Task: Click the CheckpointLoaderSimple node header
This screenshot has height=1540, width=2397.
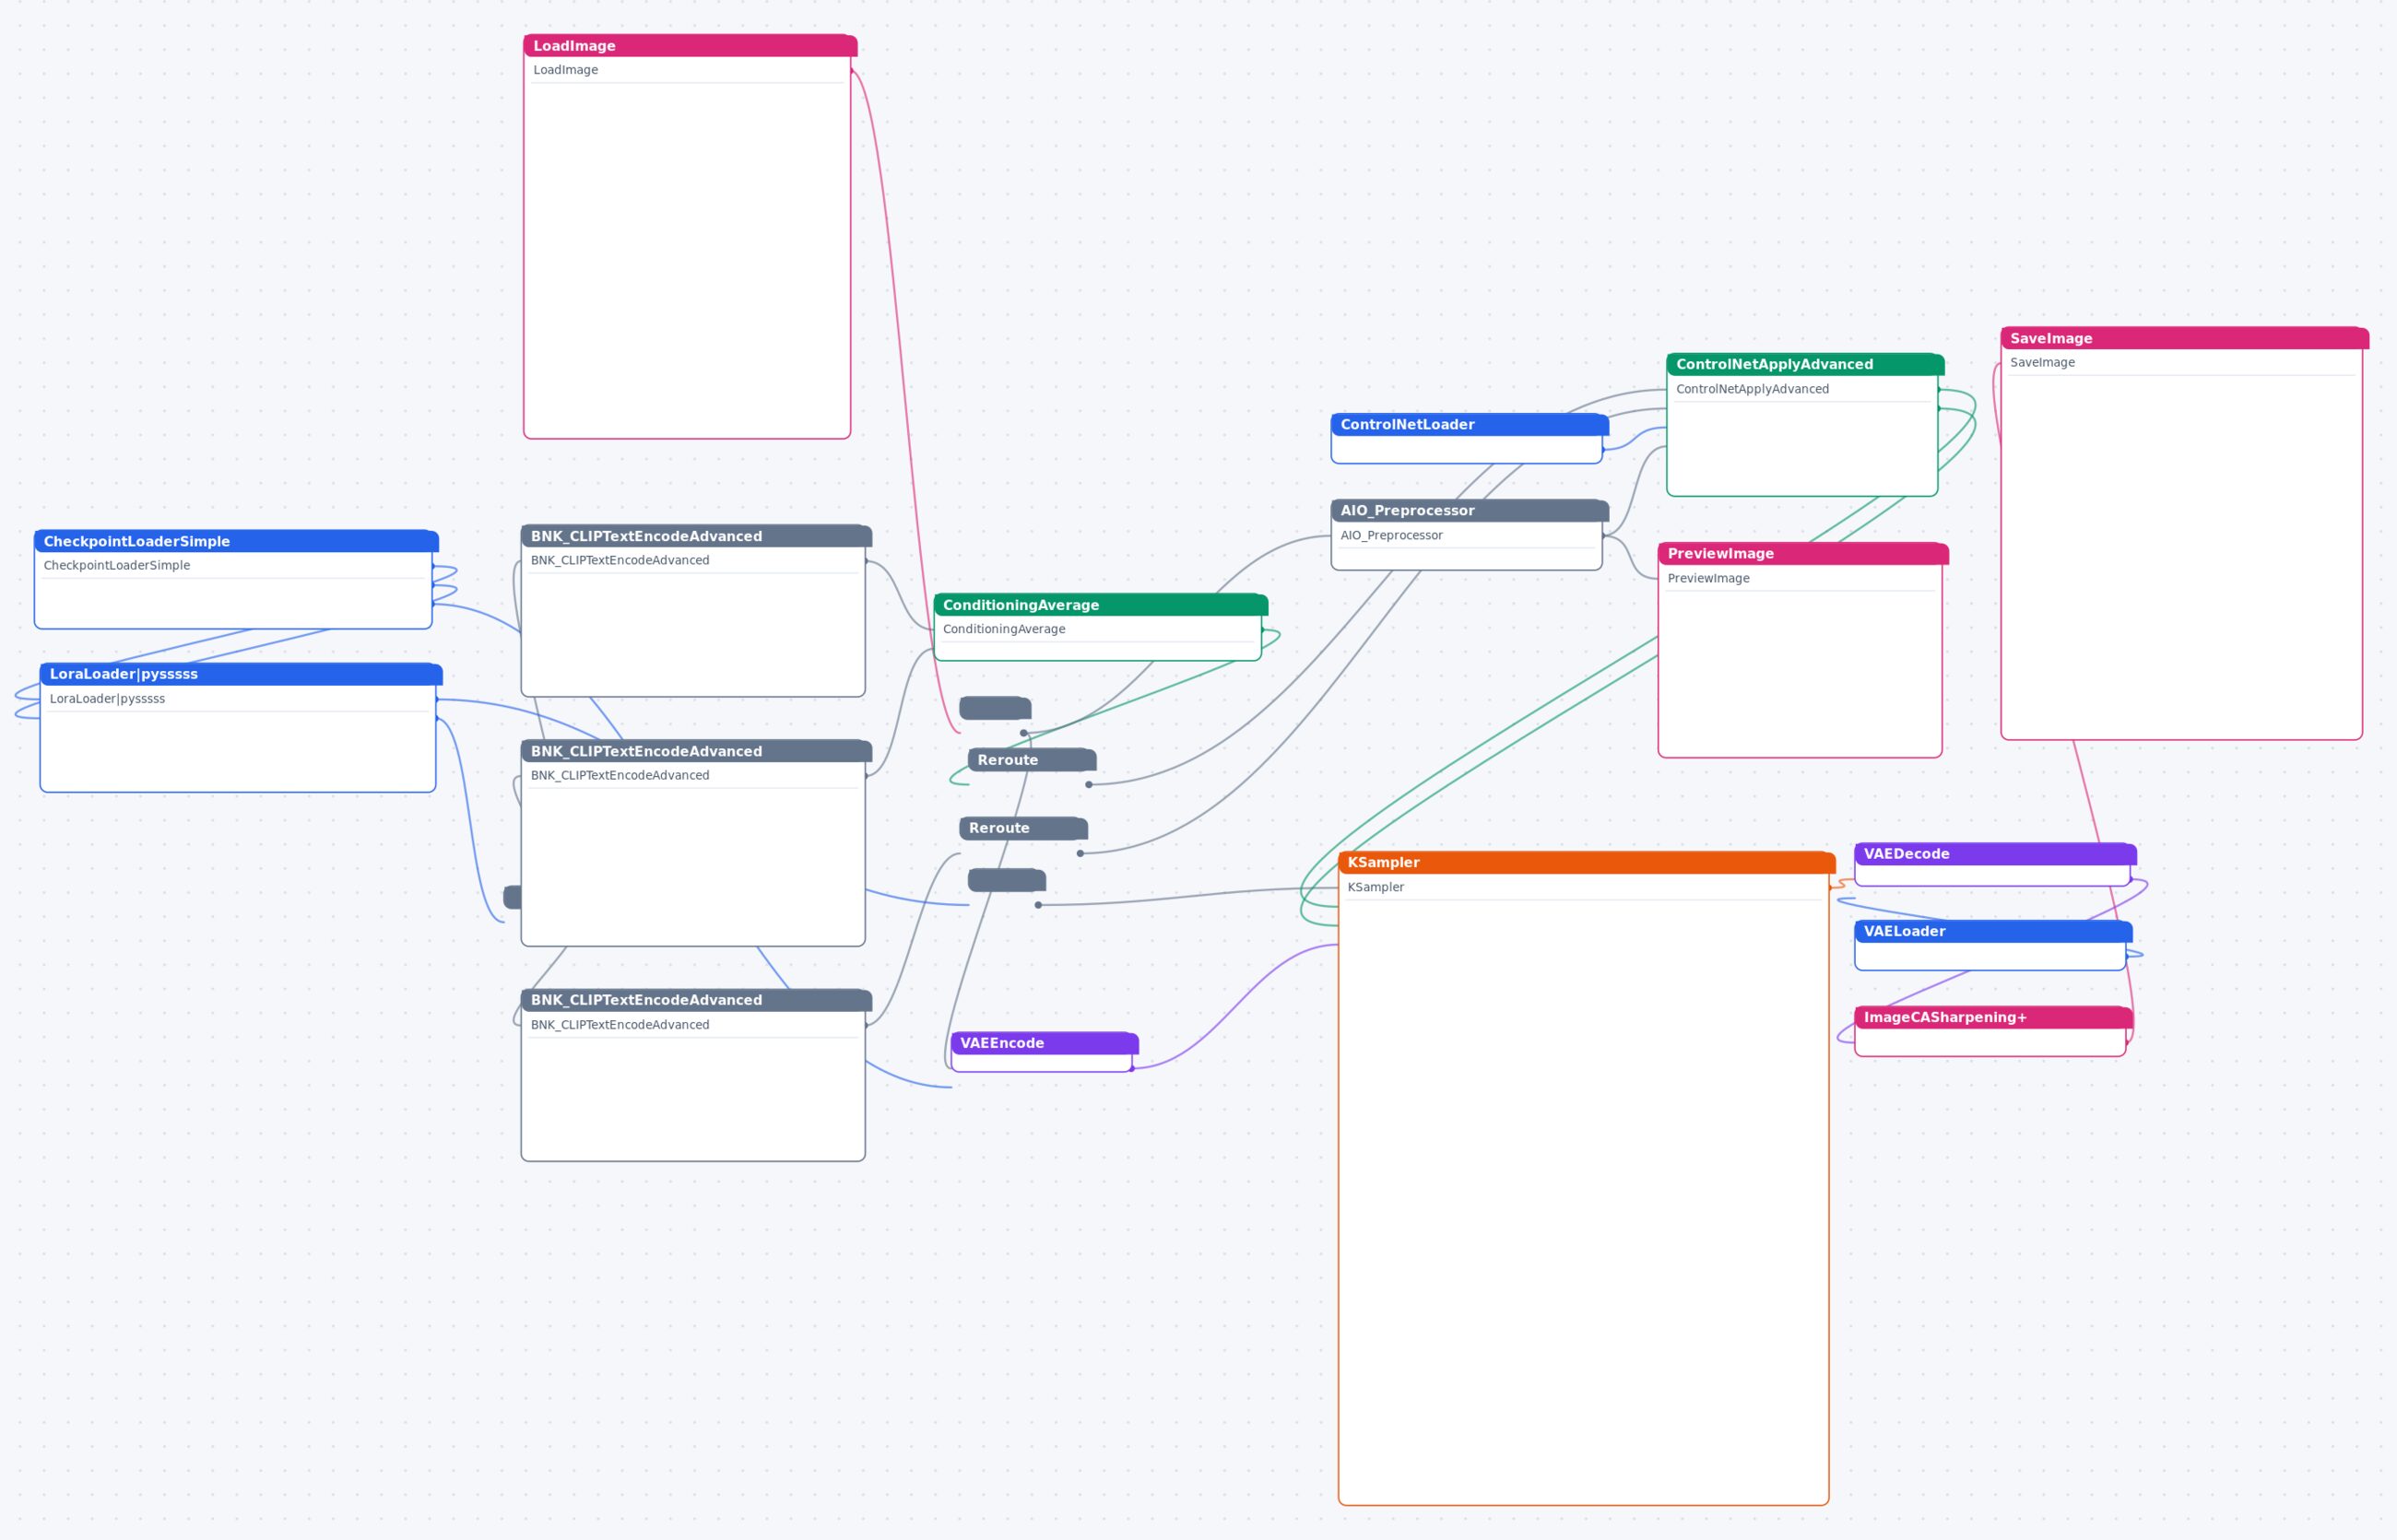Action: click(236, 541)
